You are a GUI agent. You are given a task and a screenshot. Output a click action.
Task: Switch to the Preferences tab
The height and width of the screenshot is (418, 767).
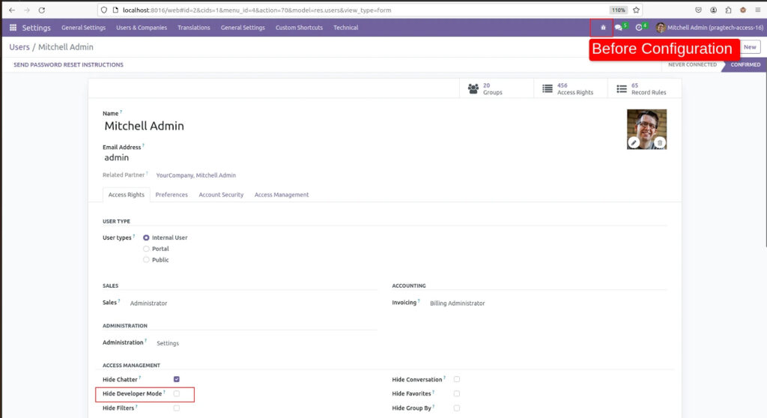(172, 195)
